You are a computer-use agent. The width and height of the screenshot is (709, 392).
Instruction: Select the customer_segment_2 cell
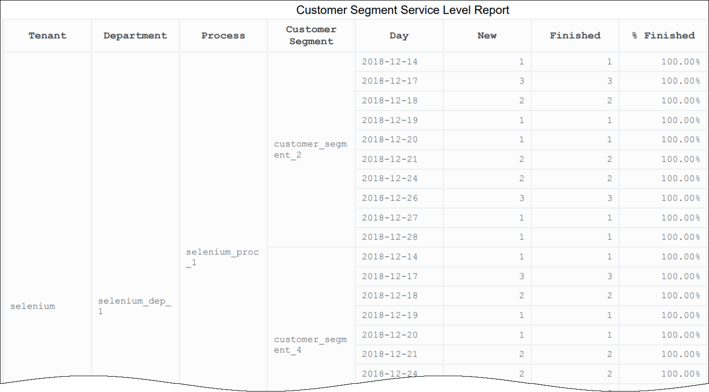(x=310, y=149)
